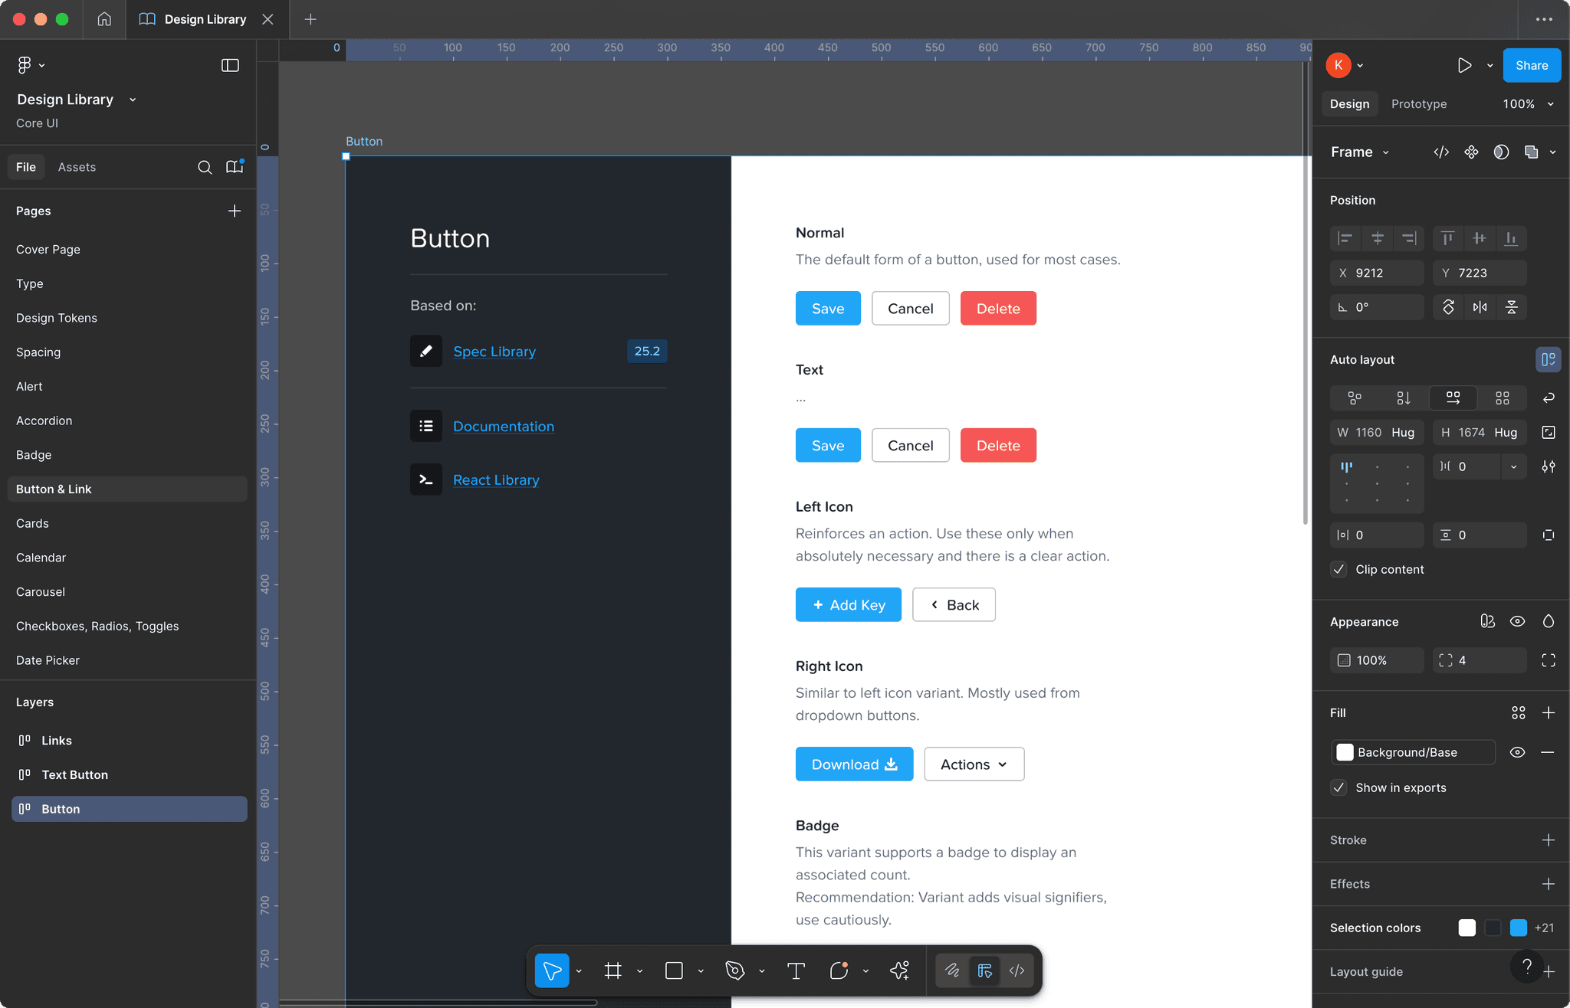Click the Share button
1570x1008 pixels.
(x=1530, y=65)
